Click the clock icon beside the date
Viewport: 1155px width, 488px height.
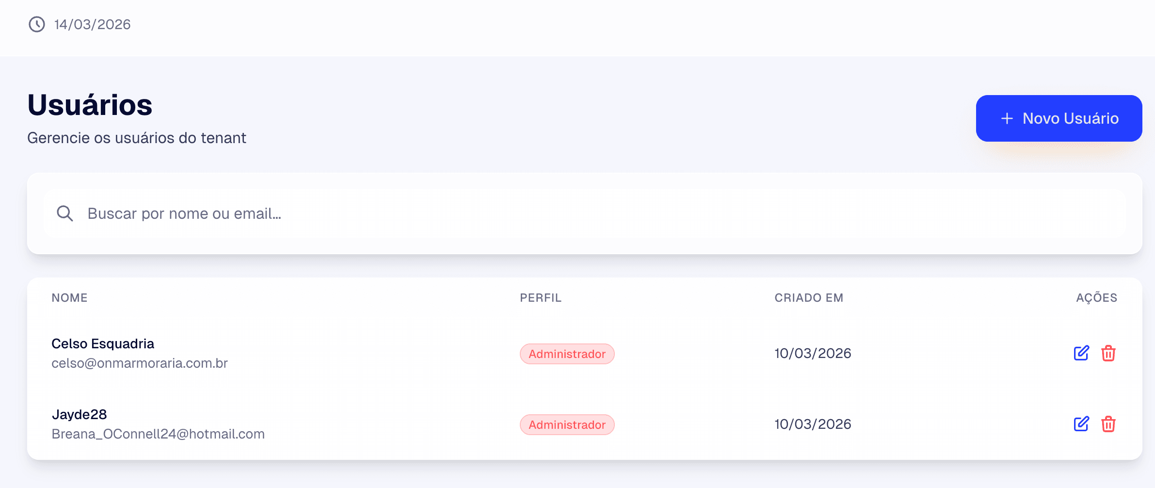click(37, 24)
